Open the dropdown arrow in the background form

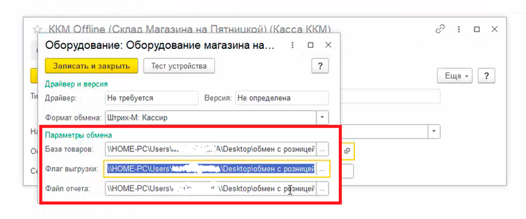433,130
